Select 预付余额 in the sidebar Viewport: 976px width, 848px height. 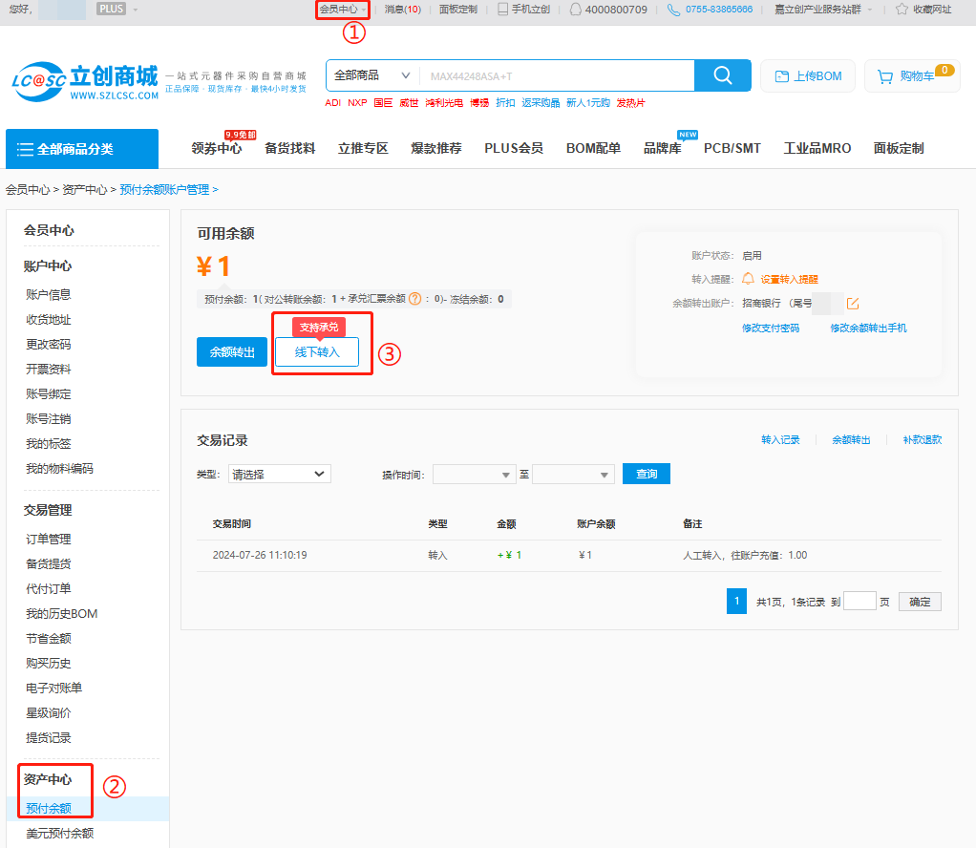pyautogui.click(x=48, y=808)
